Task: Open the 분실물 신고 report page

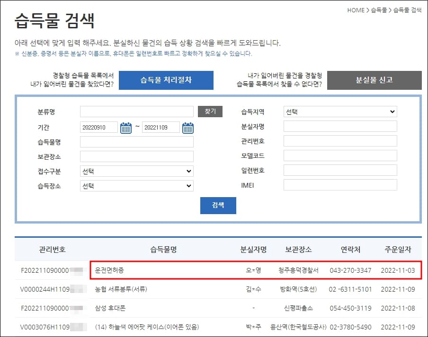Action: 374,80
